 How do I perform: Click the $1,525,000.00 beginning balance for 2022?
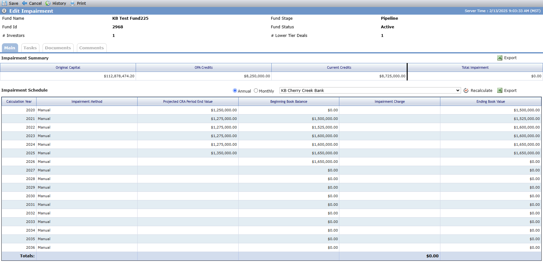click(x=325, y=127)
